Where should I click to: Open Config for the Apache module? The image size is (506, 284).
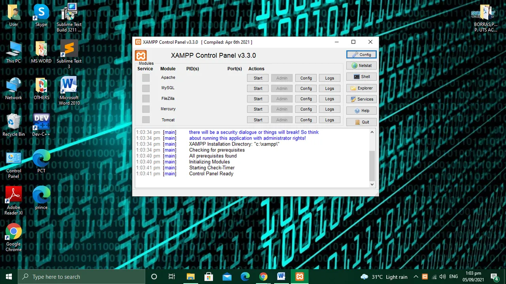coord(306,78)
